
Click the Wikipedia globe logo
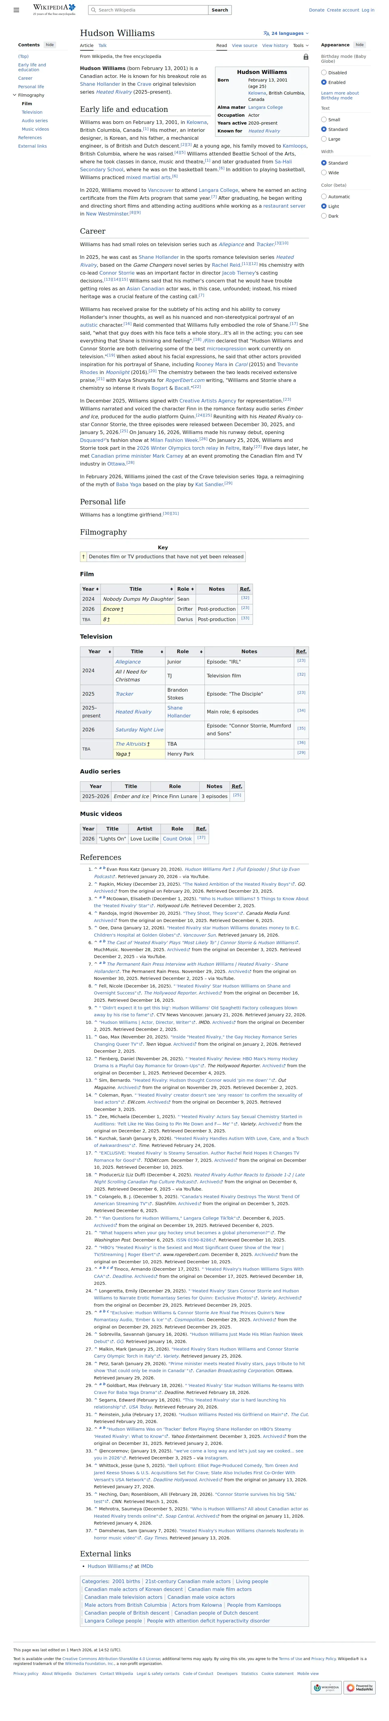tap(54, 9)
